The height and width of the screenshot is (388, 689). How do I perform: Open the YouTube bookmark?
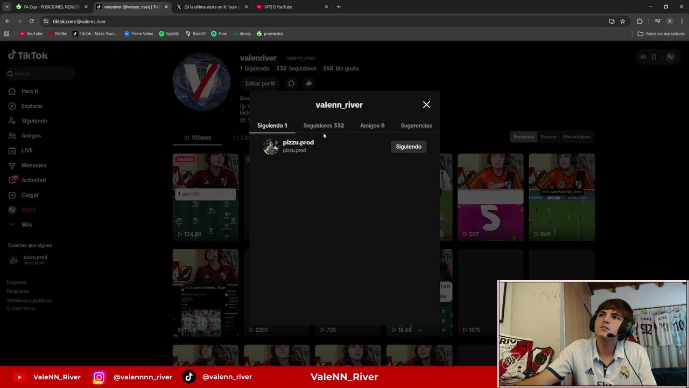tap(31, 33)
